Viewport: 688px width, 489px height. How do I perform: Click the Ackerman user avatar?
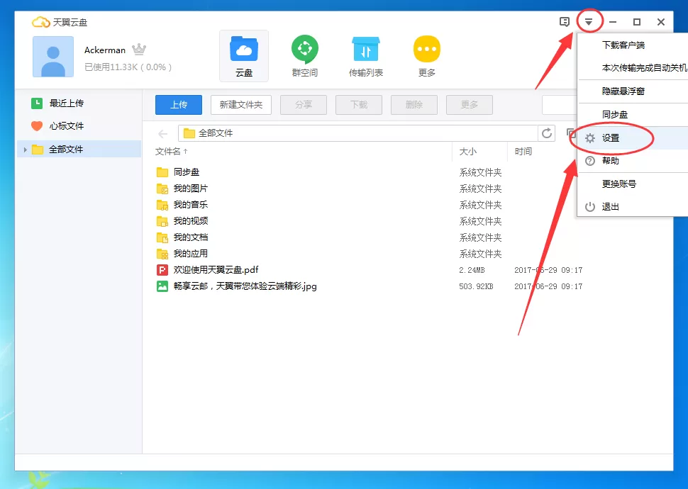coord(53,57)
